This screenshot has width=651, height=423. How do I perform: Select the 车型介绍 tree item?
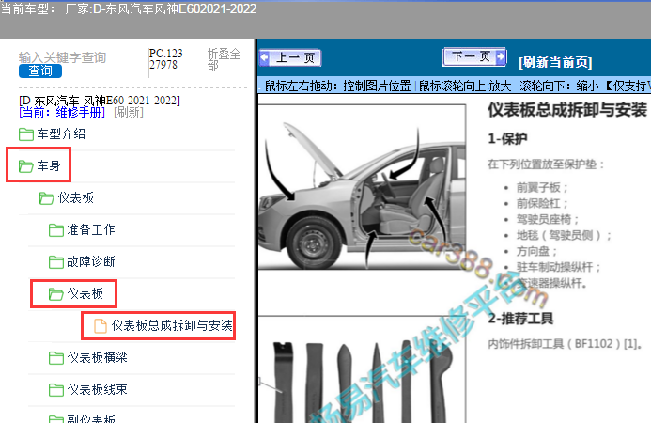(61, 133)
